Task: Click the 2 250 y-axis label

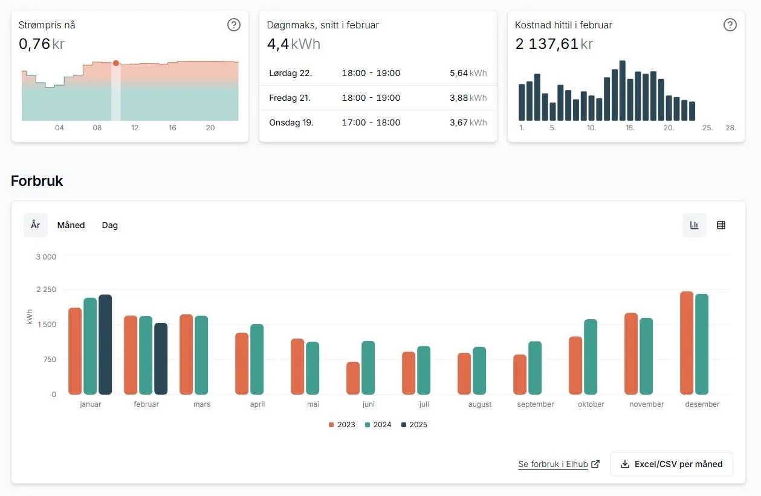Action: (46, 290)
